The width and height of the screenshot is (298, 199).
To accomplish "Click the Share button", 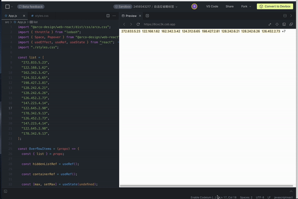I will [229, 6].
